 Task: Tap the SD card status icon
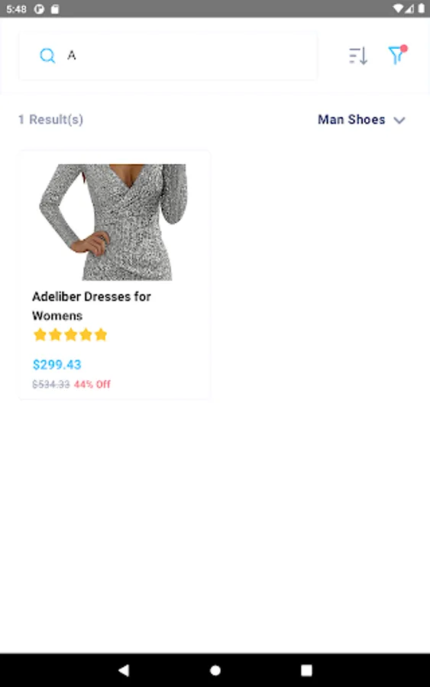pos(55,8)
